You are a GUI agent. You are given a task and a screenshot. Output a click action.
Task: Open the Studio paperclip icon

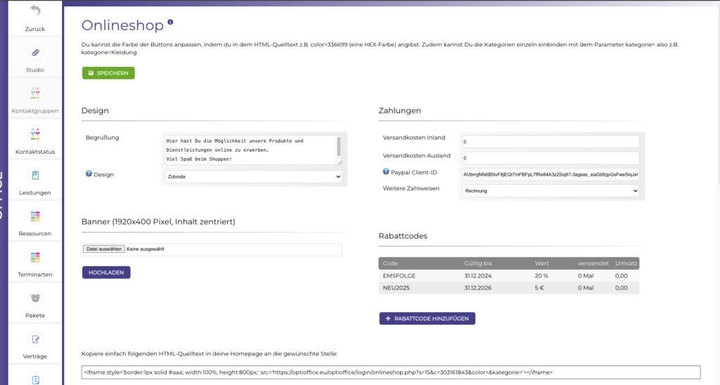(x=35, y=52)
